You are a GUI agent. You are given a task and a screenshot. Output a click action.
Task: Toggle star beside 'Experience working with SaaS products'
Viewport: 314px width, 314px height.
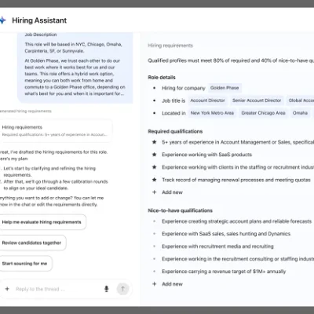pyautogui.click(x=155, y=155)
